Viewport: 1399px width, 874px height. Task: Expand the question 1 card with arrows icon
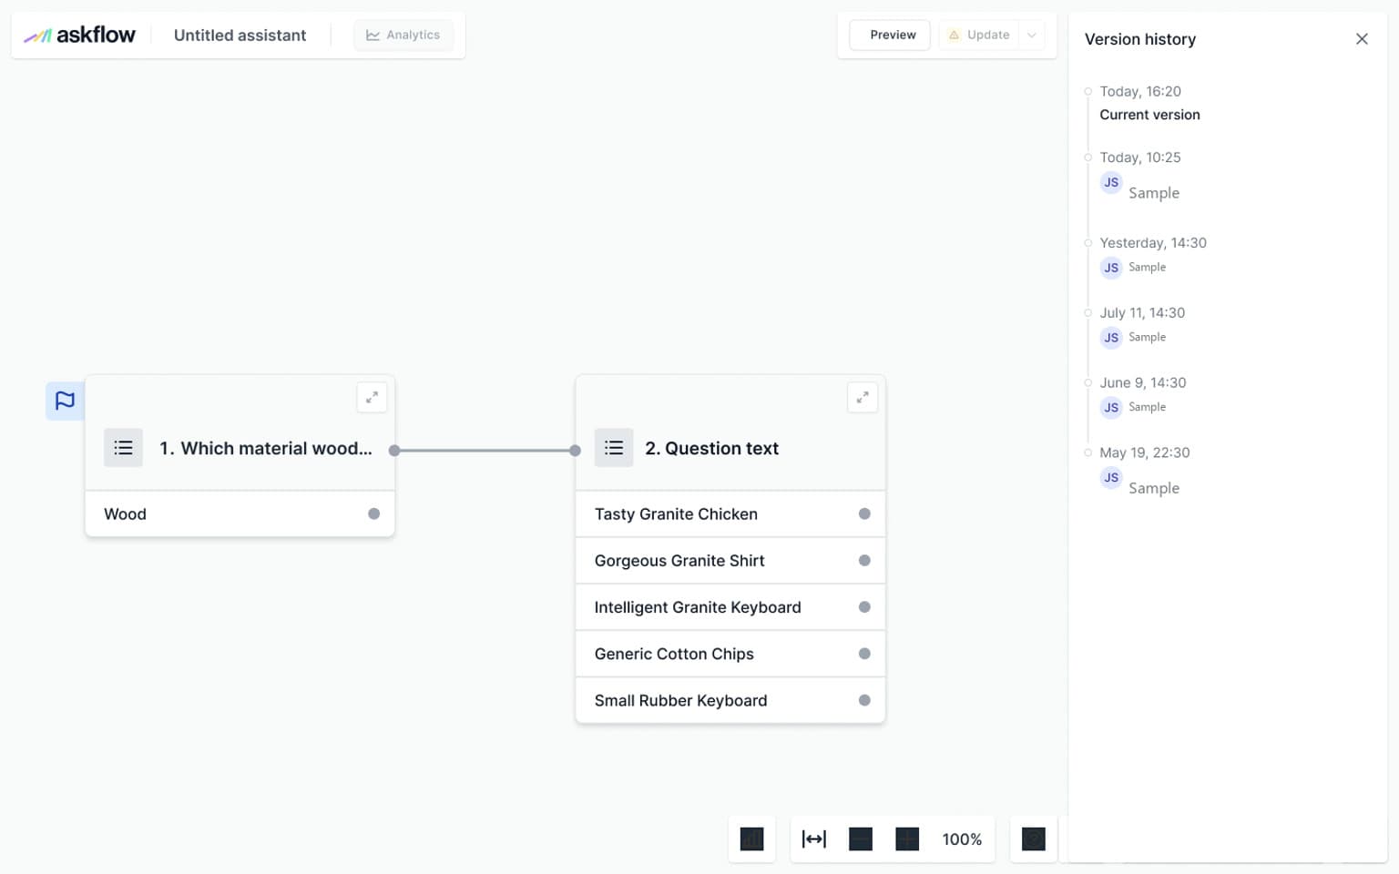tap(372, 397)
